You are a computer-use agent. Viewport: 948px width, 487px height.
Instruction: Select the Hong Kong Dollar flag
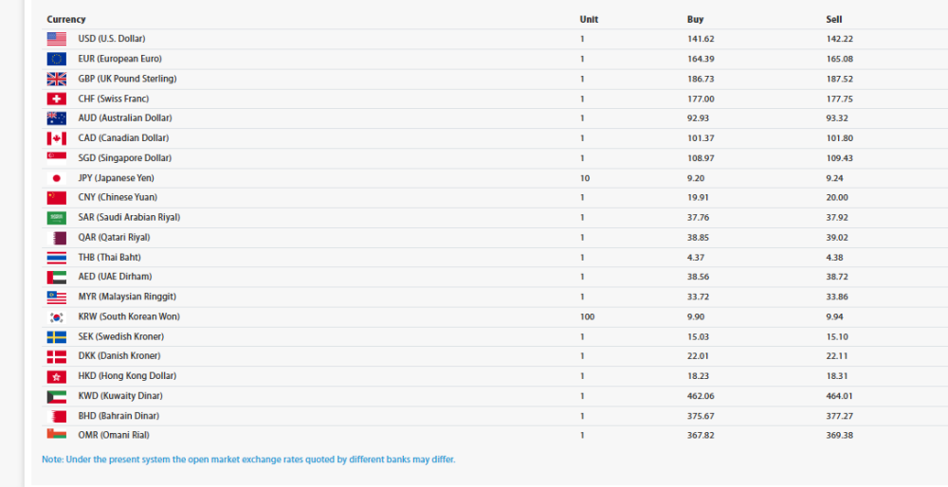pos(56,376)
